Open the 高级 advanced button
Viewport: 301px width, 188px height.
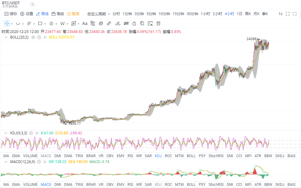tap(58, 14)
